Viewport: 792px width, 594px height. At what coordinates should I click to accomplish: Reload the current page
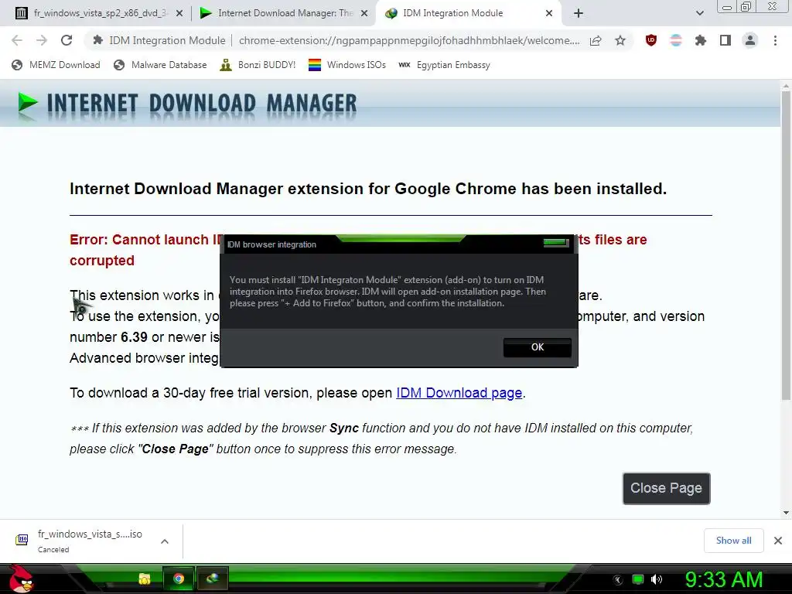pos(67,40)
